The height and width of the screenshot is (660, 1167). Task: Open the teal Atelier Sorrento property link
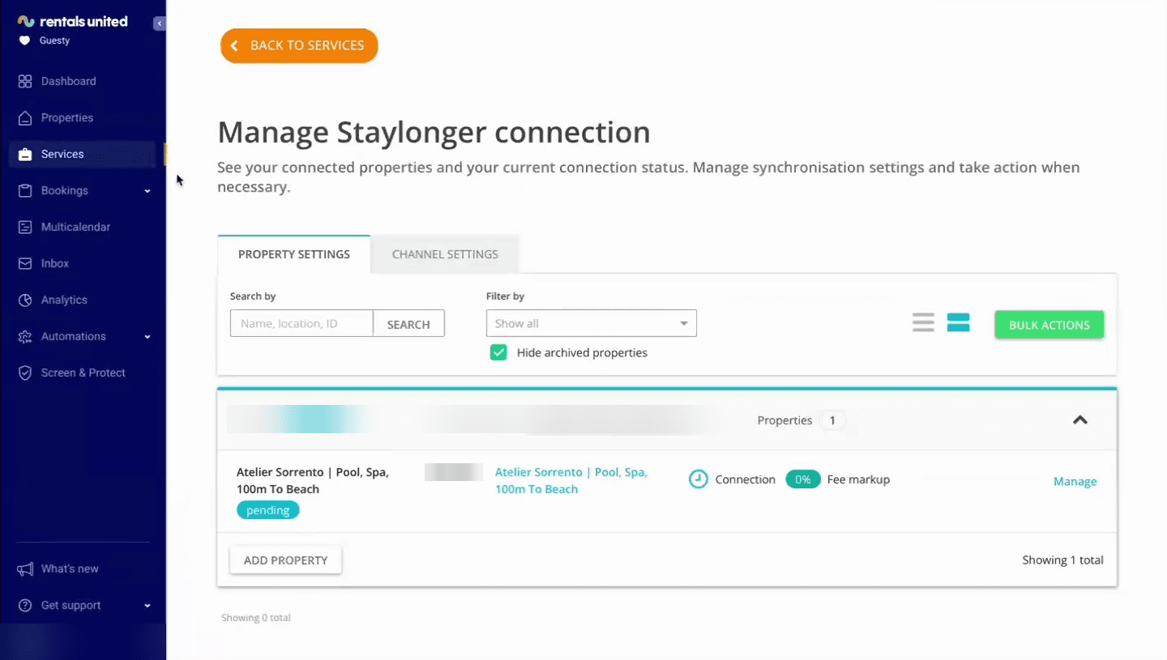571,480
